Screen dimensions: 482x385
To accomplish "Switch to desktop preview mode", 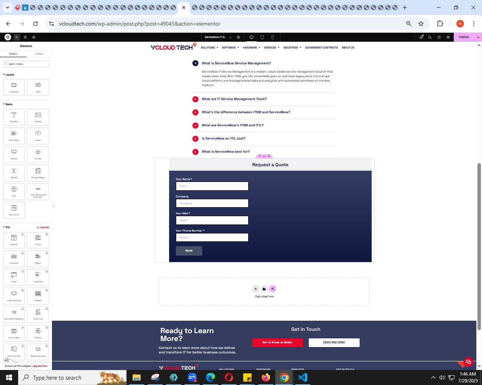I will pos(252,37).
